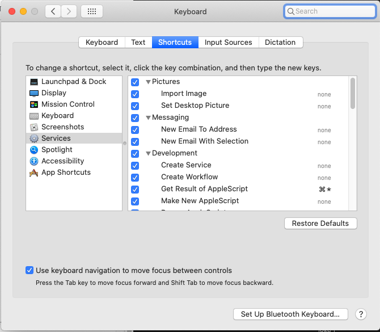Open Set Up Bluetooth Keyboard dialog
The width and height of the screenshot is (380, 332).
pyautogui.click(x=290, y=314)
